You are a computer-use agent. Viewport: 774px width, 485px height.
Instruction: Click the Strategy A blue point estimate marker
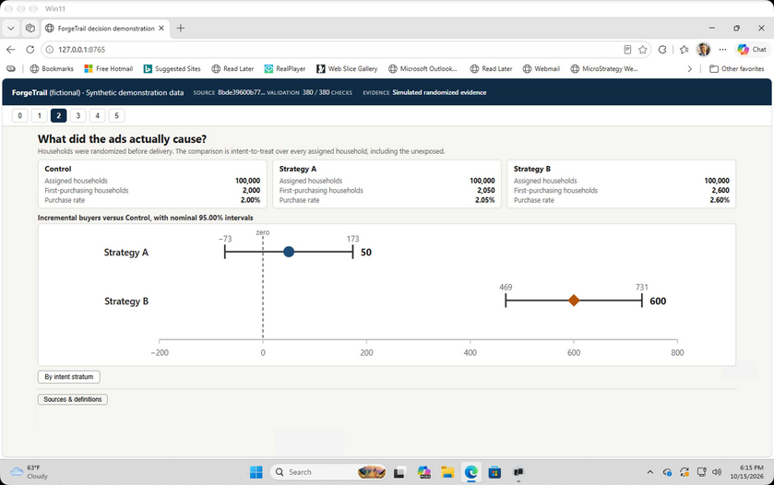pos(289,252)
